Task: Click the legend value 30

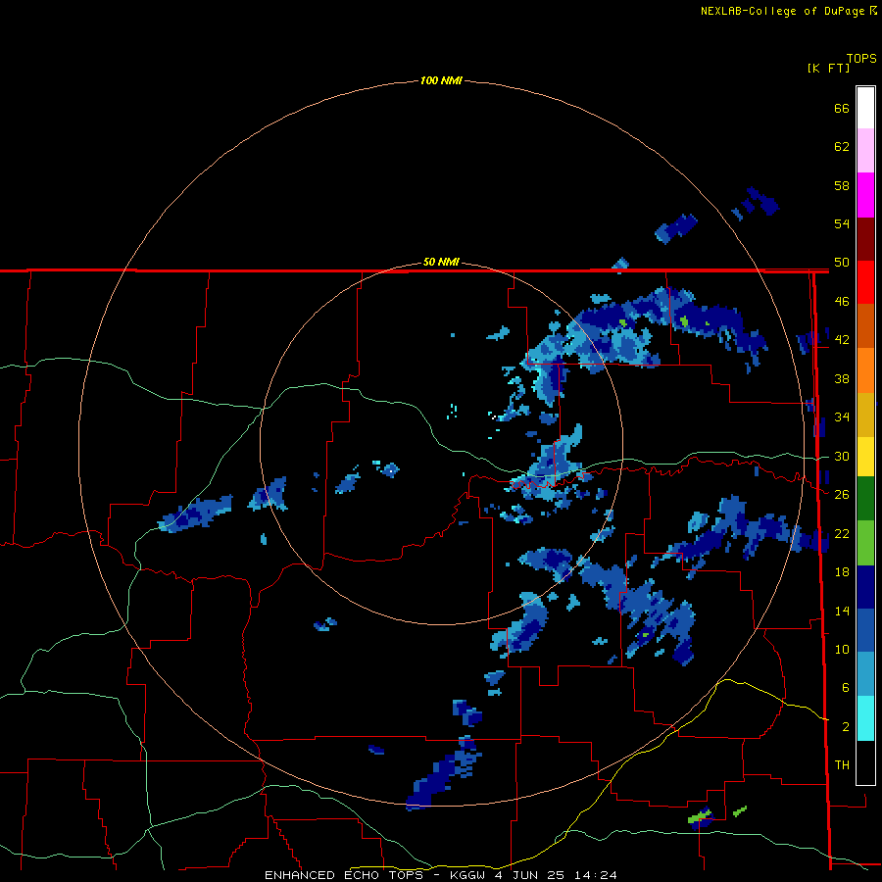Action: point(842,456)
